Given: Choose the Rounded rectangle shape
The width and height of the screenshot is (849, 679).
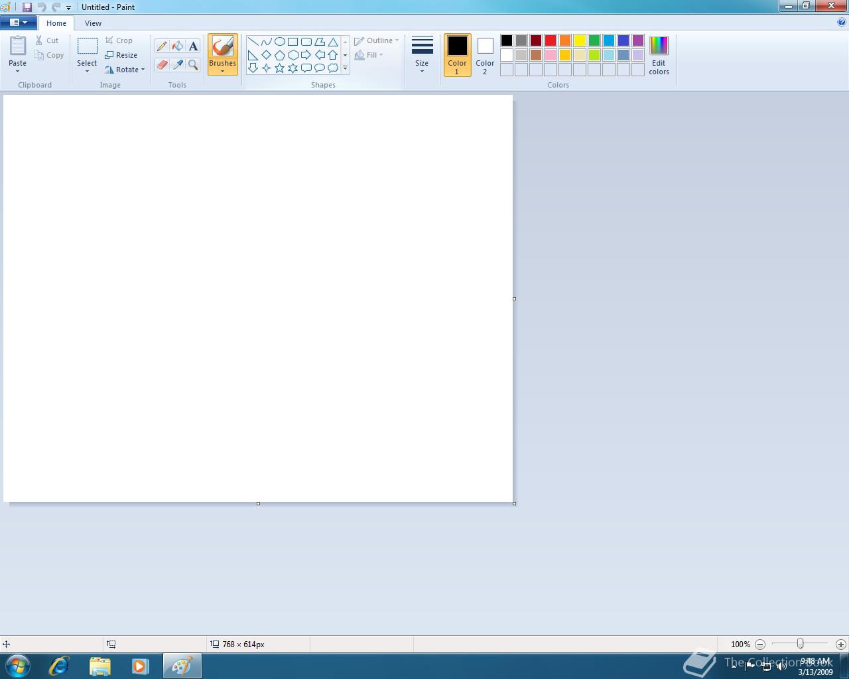Looking at the screenshot, I should tap(306, 42).
